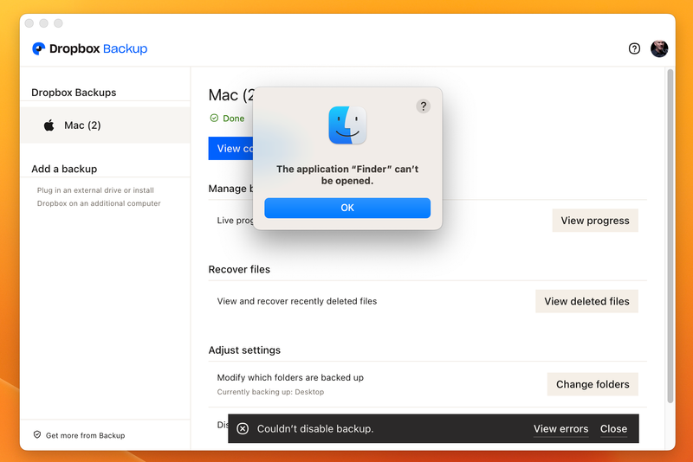This screenshot has width=693, height=462.
Task: Click 'View and recover recently deleted files' text
Action: [297, 301]
